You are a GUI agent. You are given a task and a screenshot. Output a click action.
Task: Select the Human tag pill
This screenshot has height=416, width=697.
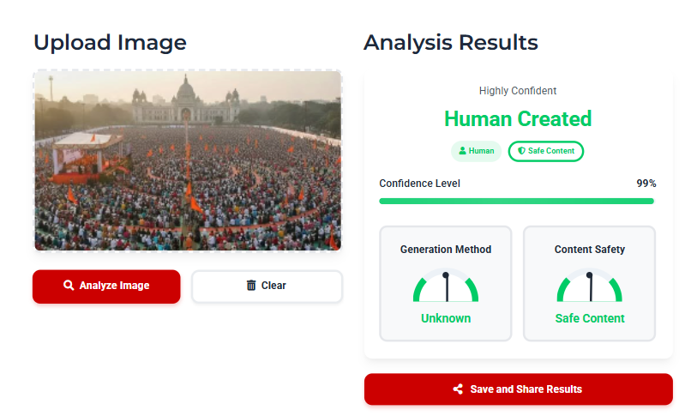coord(477,151)
